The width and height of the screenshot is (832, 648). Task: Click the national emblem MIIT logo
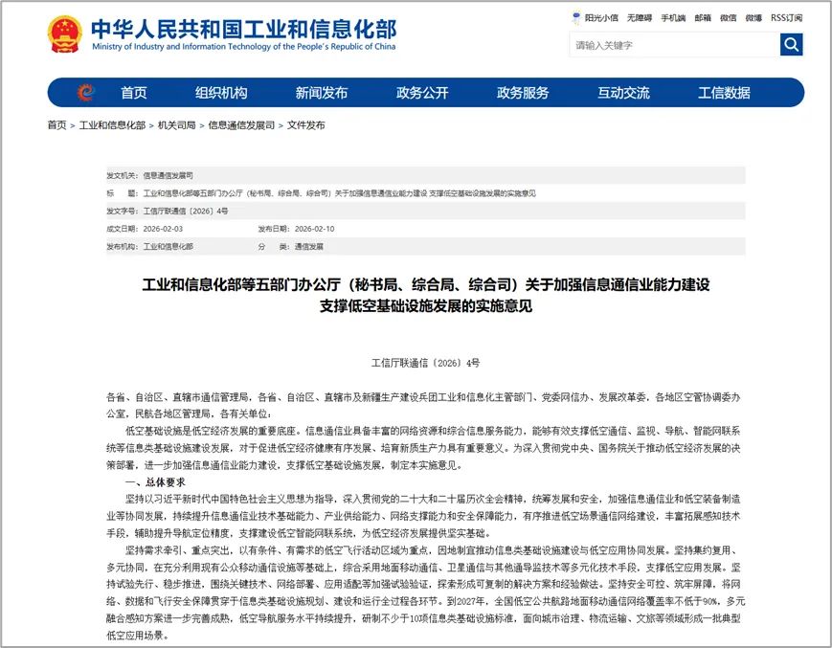[63, 34]
